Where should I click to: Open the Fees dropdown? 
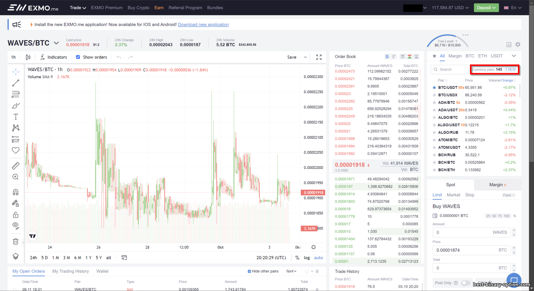tap(509, 195)
